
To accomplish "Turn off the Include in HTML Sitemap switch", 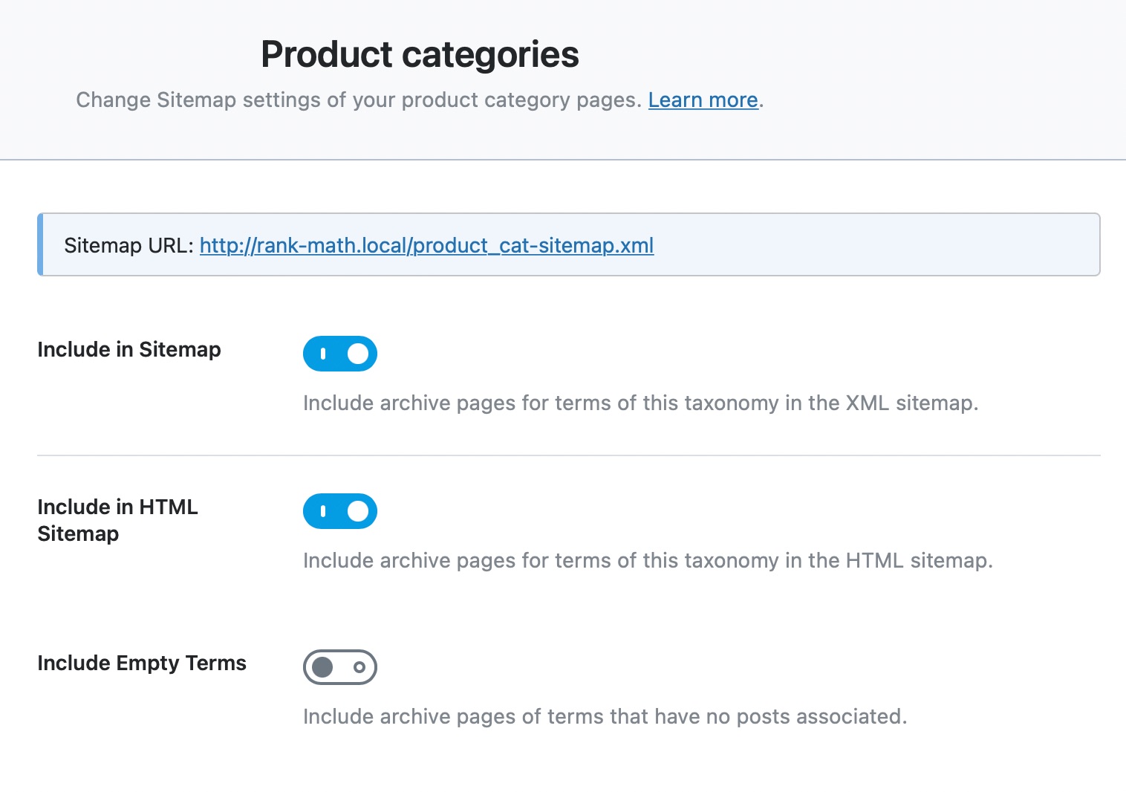I will pyautogui.click(x=339, y=511).
